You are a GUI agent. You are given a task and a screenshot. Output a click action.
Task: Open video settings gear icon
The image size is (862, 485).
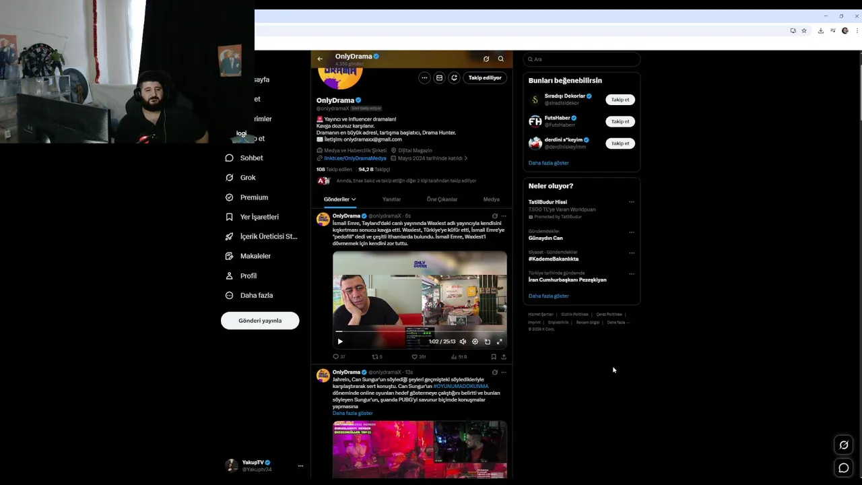click(475, 342)
